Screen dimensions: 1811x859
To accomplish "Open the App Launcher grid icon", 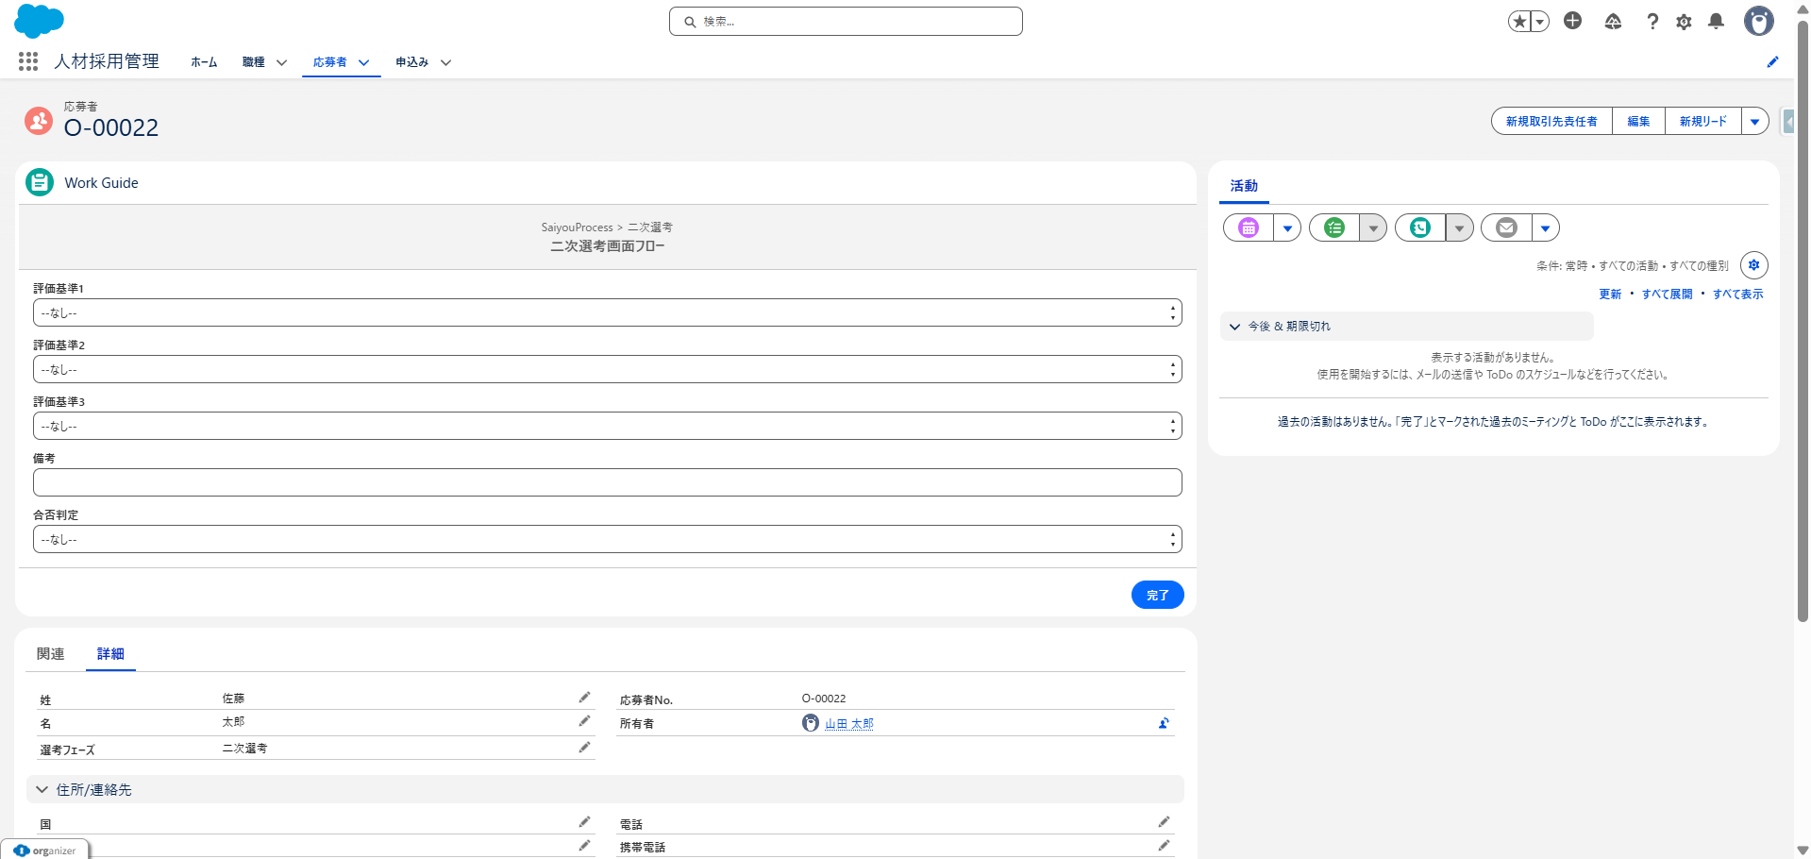I will (28, 61).
